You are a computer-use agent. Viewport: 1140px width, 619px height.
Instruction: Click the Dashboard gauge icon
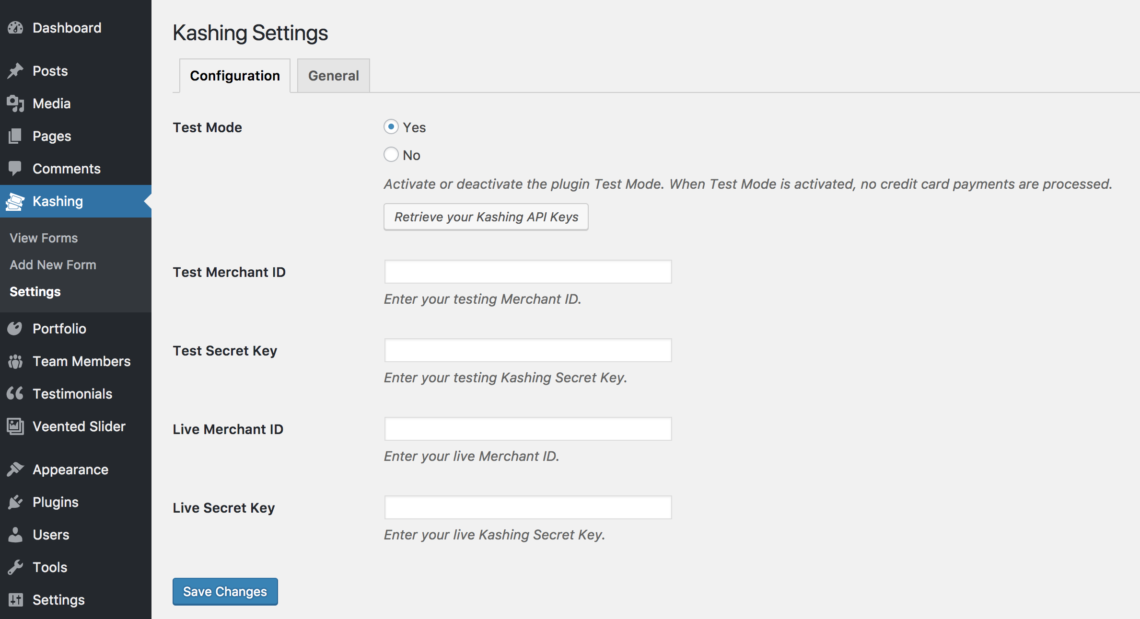(15, 28)
